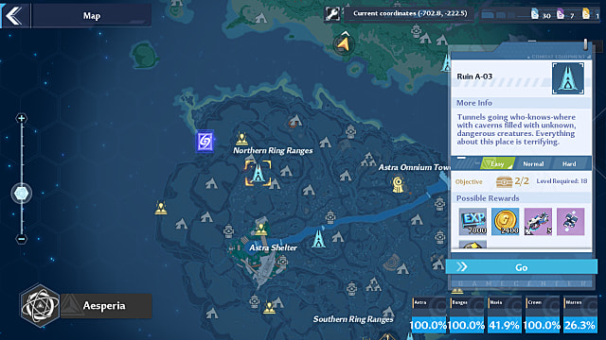Select the orange player position arrow marker
This screenshot has width=606, height=340.
[x=343, y=43]
